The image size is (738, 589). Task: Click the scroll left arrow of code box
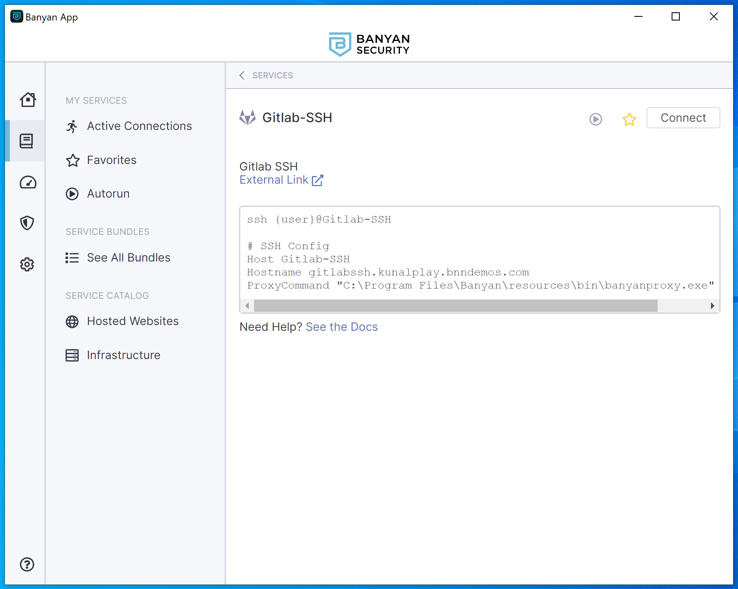(247, 306)
